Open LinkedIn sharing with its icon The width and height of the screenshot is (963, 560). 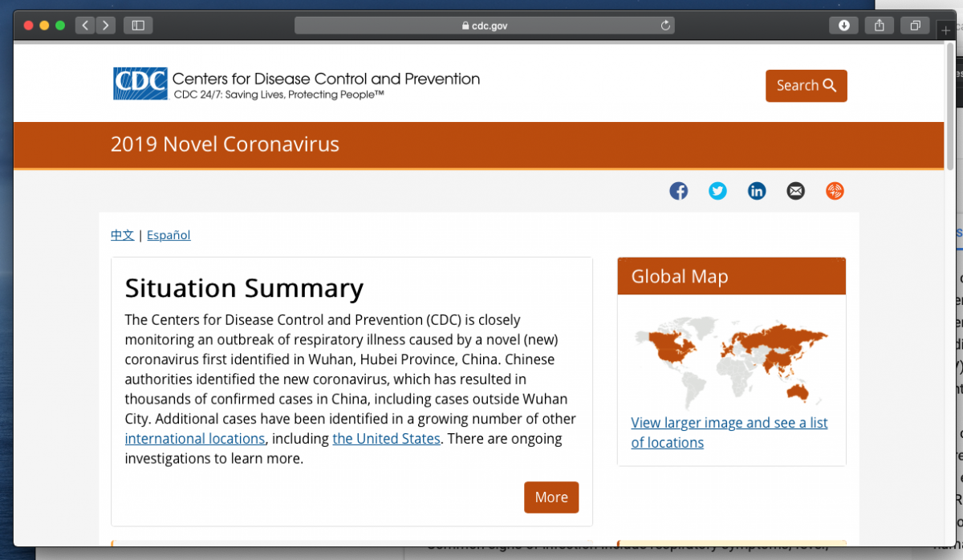click(757, 191)
